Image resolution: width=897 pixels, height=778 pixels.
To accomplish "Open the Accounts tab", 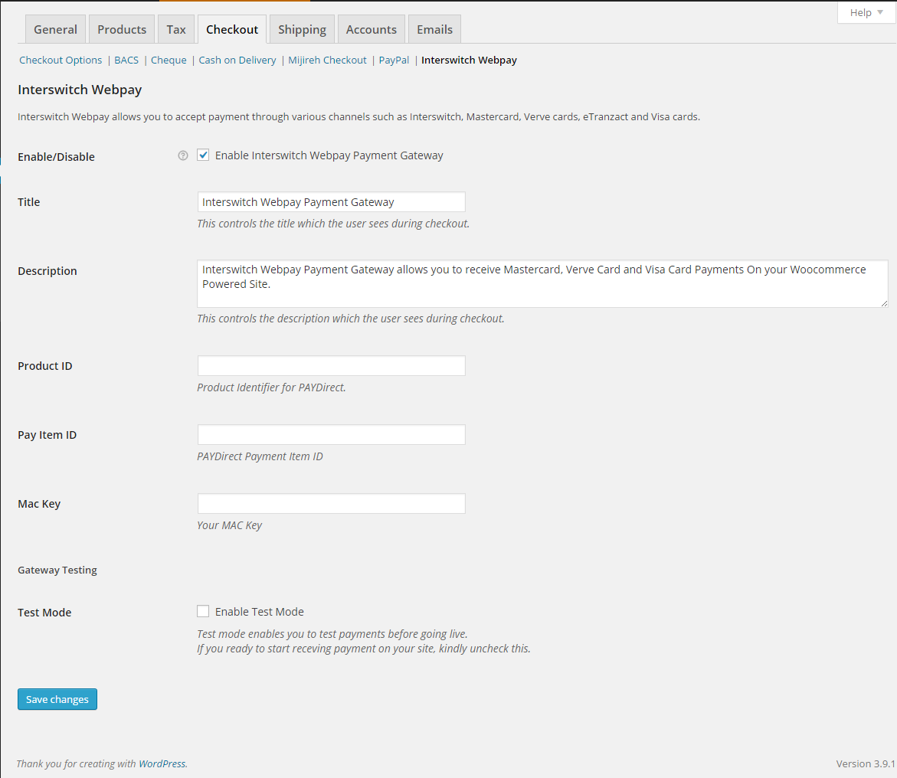I will [x=371, y=30].
